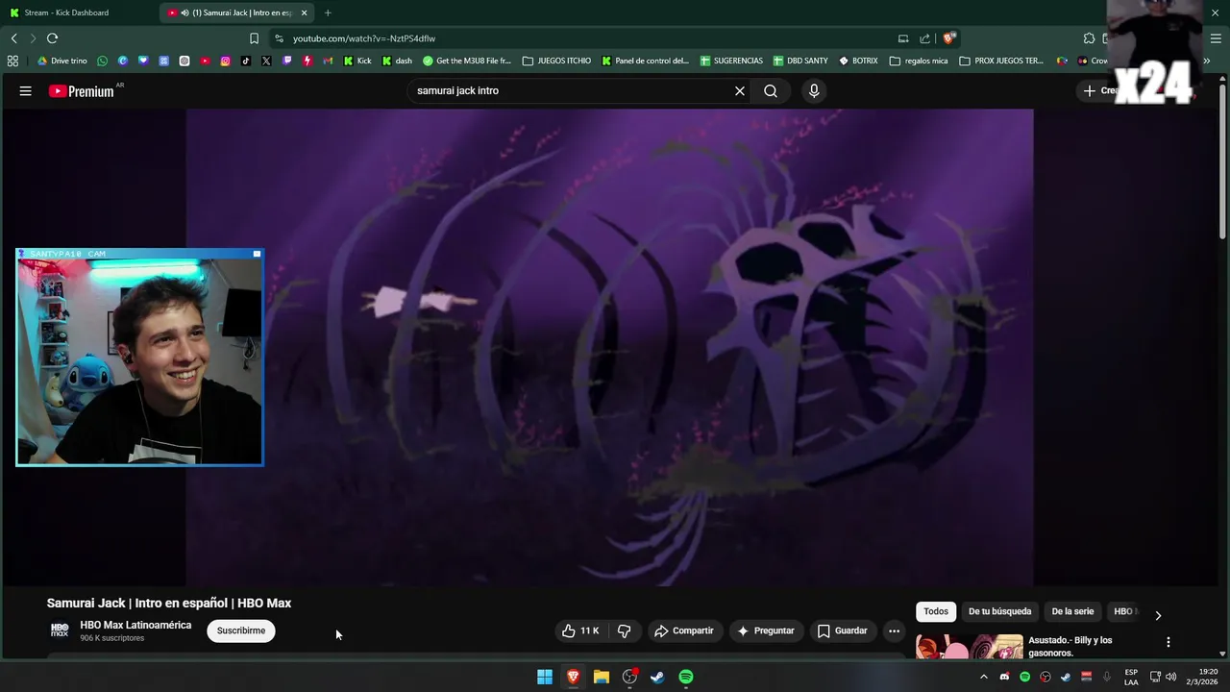1230x692 pixels.
Task: Select the De la serie chip
Action: (x=1072, y=611)
